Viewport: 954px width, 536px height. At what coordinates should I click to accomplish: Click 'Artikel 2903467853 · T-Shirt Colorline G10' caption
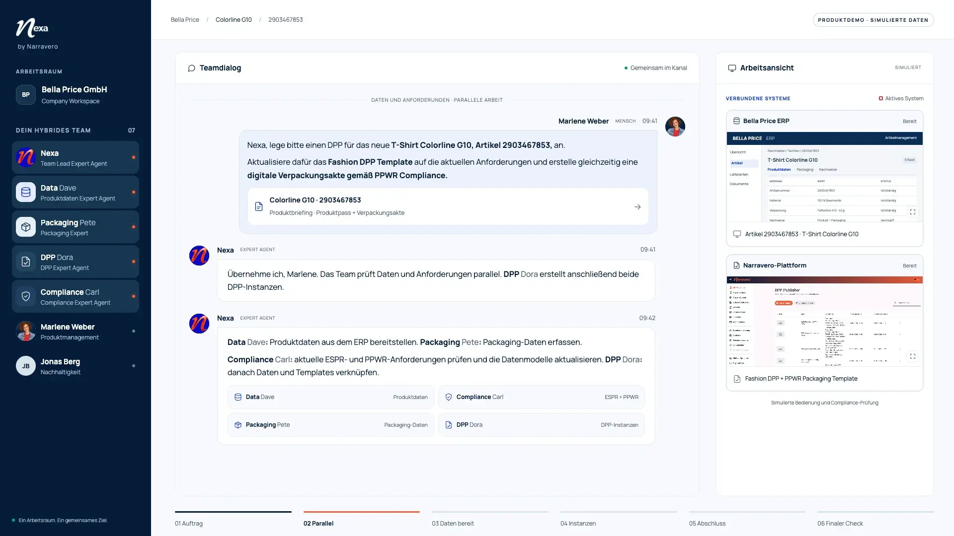801,234
